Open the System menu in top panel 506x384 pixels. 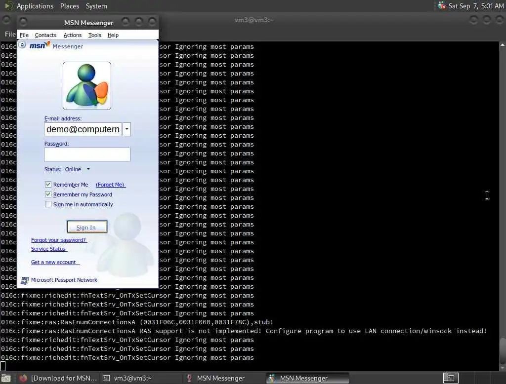(96, 6)
